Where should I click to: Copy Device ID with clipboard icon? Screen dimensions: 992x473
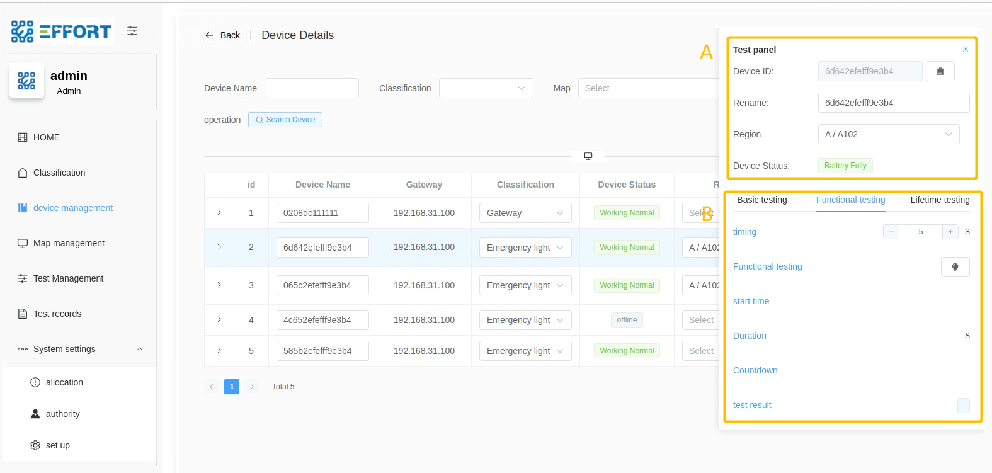(940, 71)
